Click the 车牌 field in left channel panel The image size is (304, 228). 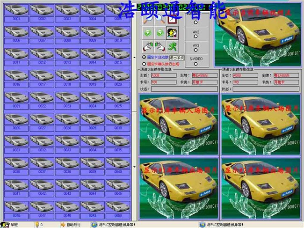pos(204,75)
